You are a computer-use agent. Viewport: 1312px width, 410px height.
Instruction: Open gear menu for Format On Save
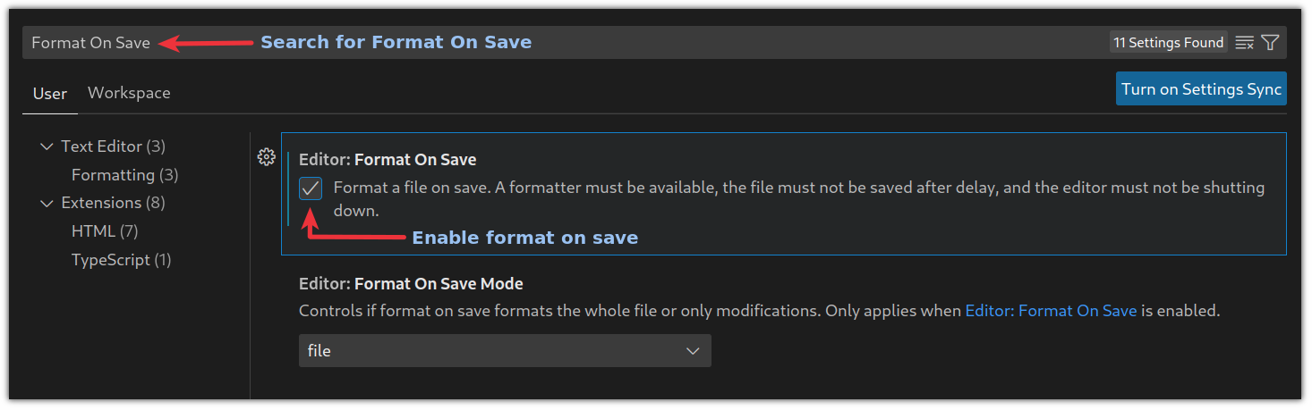[x=266, y=157]
